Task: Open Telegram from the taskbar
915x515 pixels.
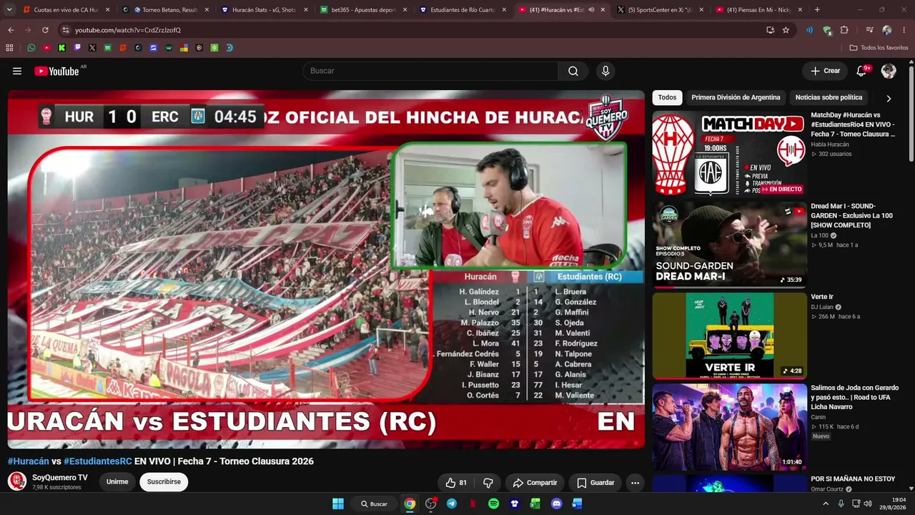Action: pyautogui.click(x=452, y=504)
